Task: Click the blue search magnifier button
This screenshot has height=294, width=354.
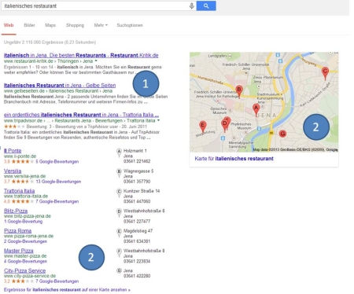Action: [206, 6]
